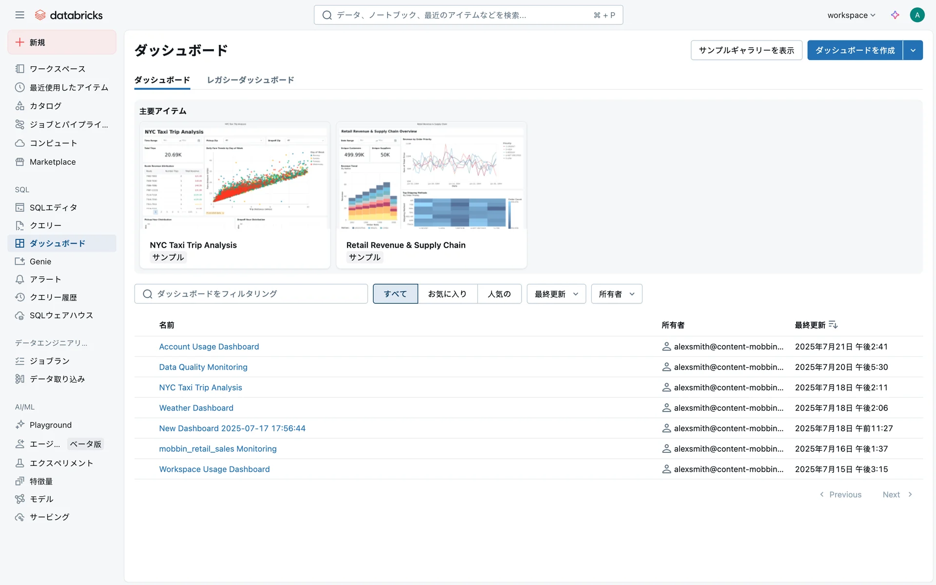Image resolution: width=936 pixels, height=585 pixels.
Task: Open カタログ from the sidebar
Action: point(45,106)
